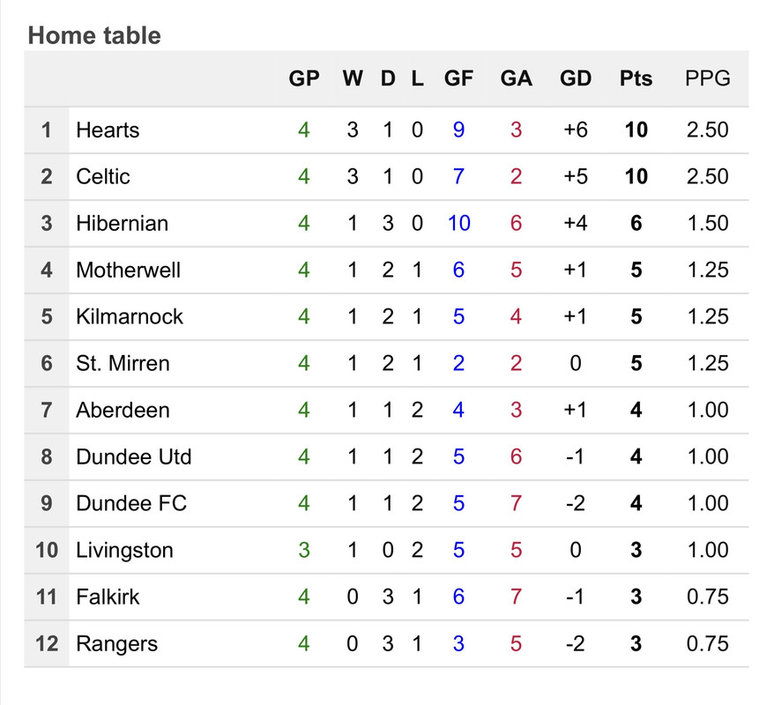This screenshot has width=774, height=705.
Task: Click the Home table heading
Action: [x=94, y=35]
